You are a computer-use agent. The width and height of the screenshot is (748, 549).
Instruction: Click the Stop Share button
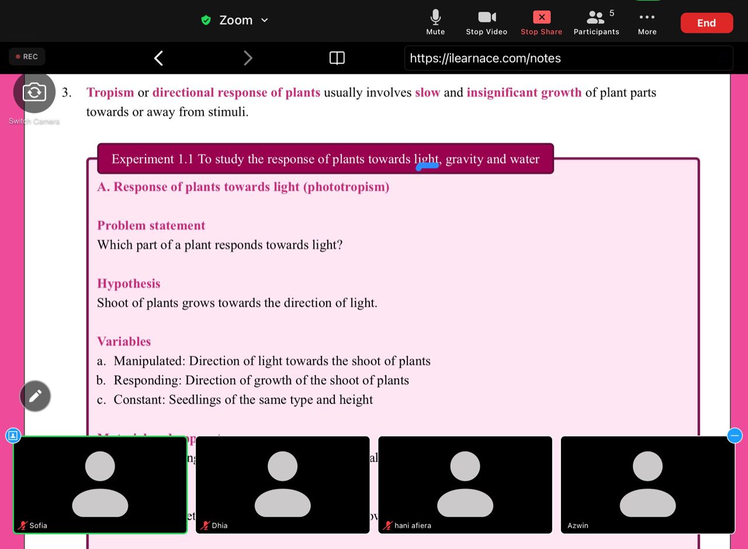tap(541, 22)
